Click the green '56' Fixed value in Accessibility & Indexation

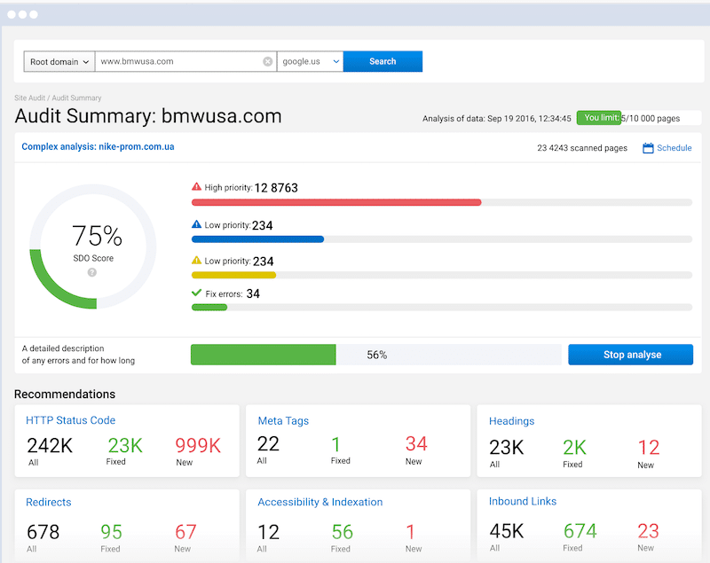click(x=343, y=532)
